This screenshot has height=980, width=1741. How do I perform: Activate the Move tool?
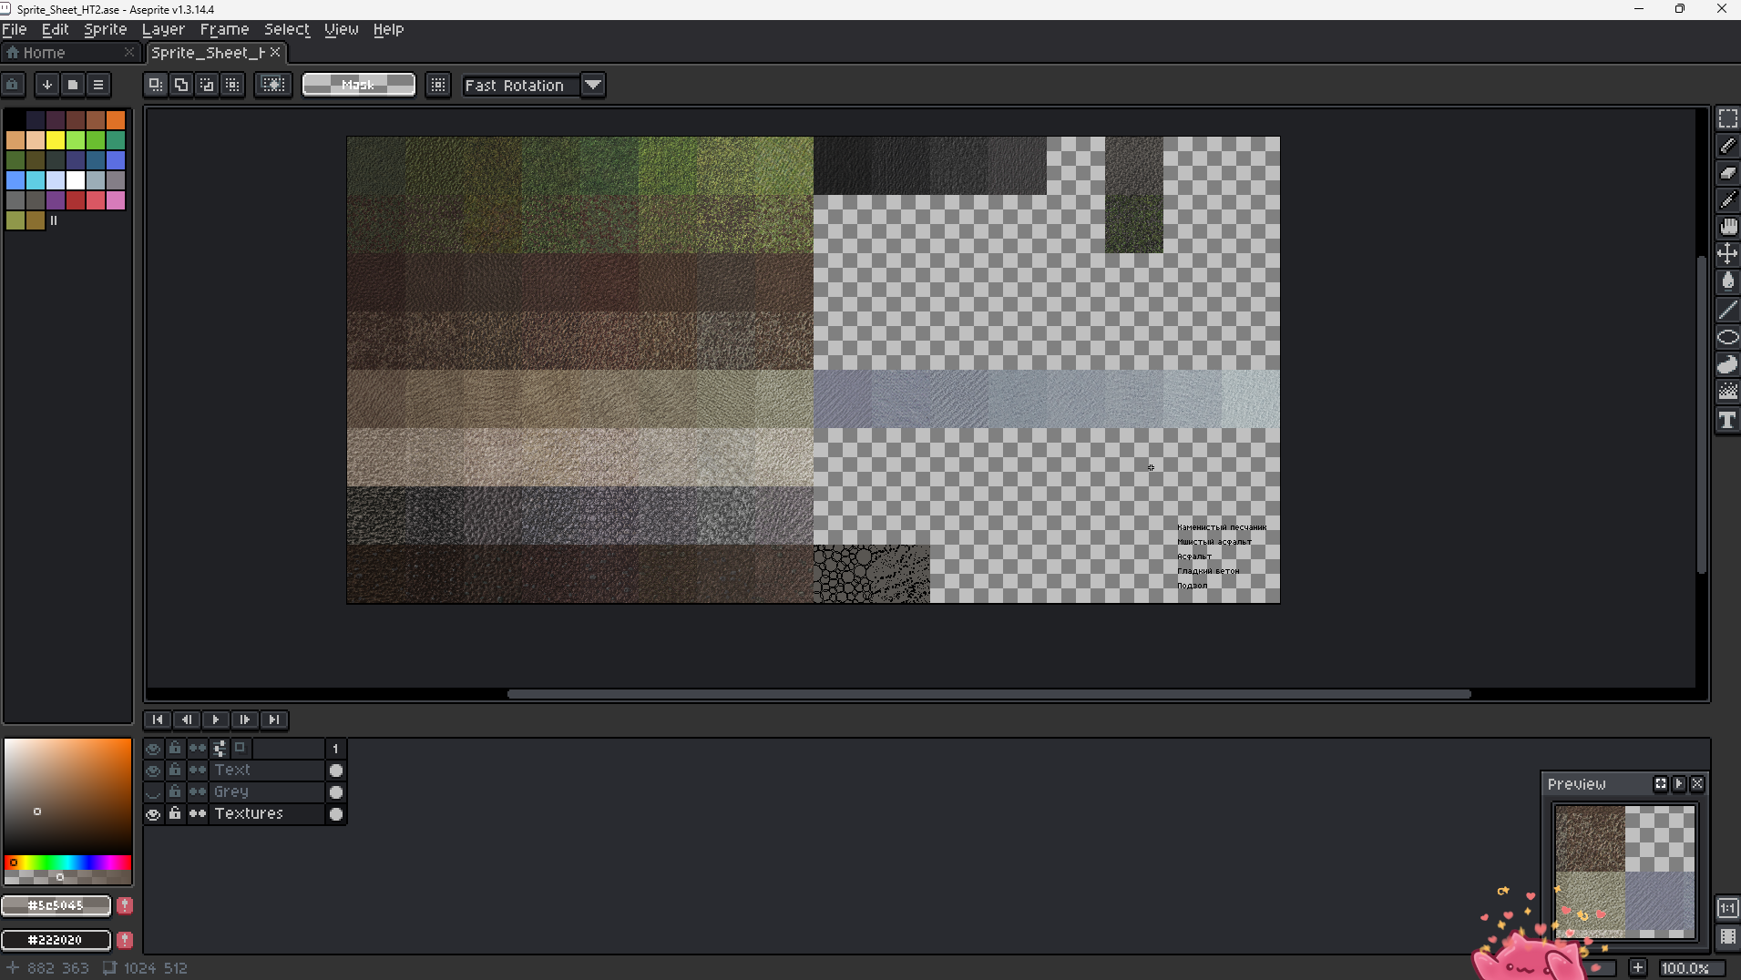tap(1728, 254)
